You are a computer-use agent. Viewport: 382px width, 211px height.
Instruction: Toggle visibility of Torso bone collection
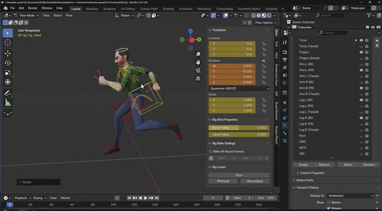[361, 40]
